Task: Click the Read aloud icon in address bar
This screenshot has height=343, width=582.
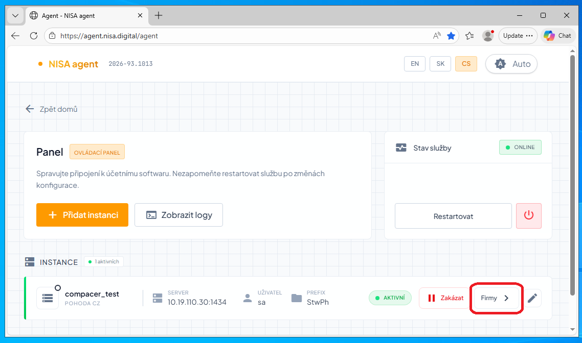Action: click(x=437, y=36)
